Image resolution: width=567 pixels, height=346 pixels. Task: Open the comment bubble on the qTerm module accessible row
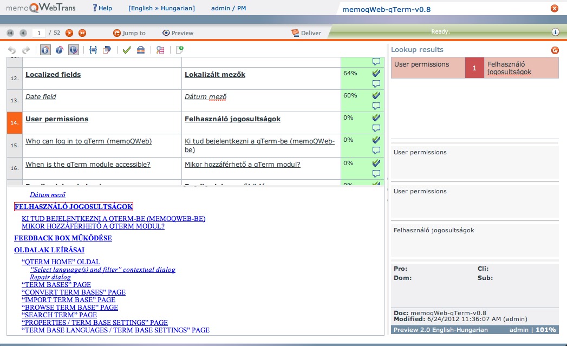[376, 174]
